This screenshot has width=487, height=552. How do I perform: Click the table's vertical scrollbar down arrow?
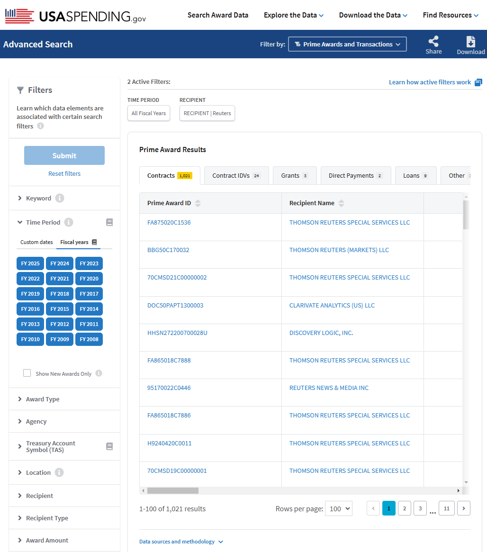coord(466,482)
